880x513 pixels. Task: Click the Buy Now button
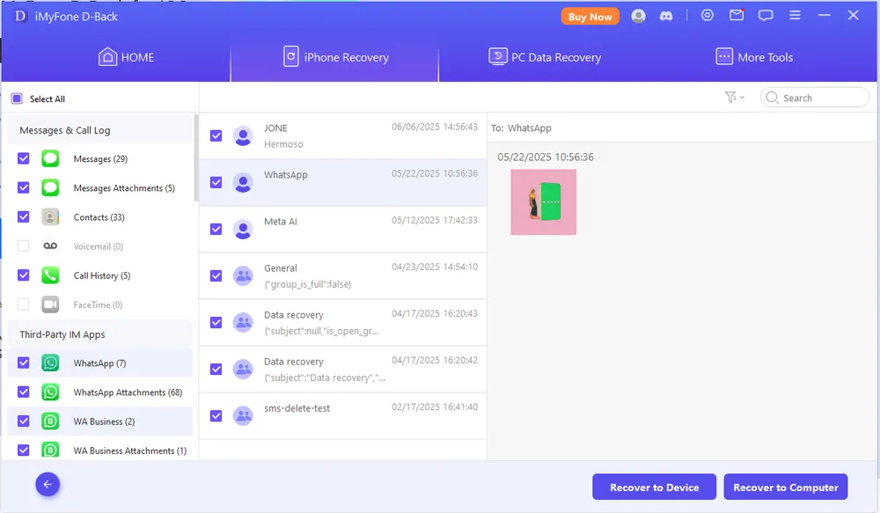pyautogui.click(x=590, y=16)
